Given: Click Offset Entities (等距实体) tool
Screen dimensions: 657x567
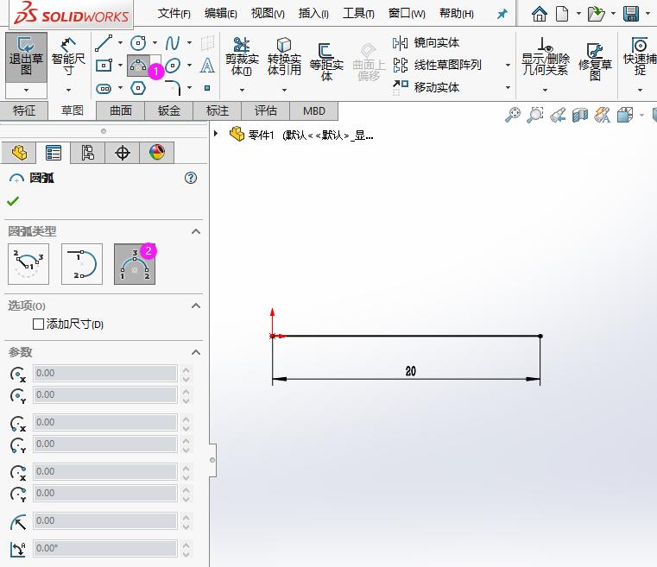Looking at the screenshot, I should 326,61.
